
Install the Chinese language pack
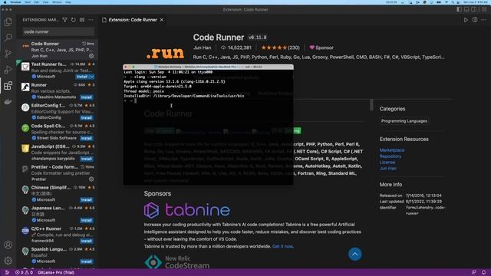[87, 200]
